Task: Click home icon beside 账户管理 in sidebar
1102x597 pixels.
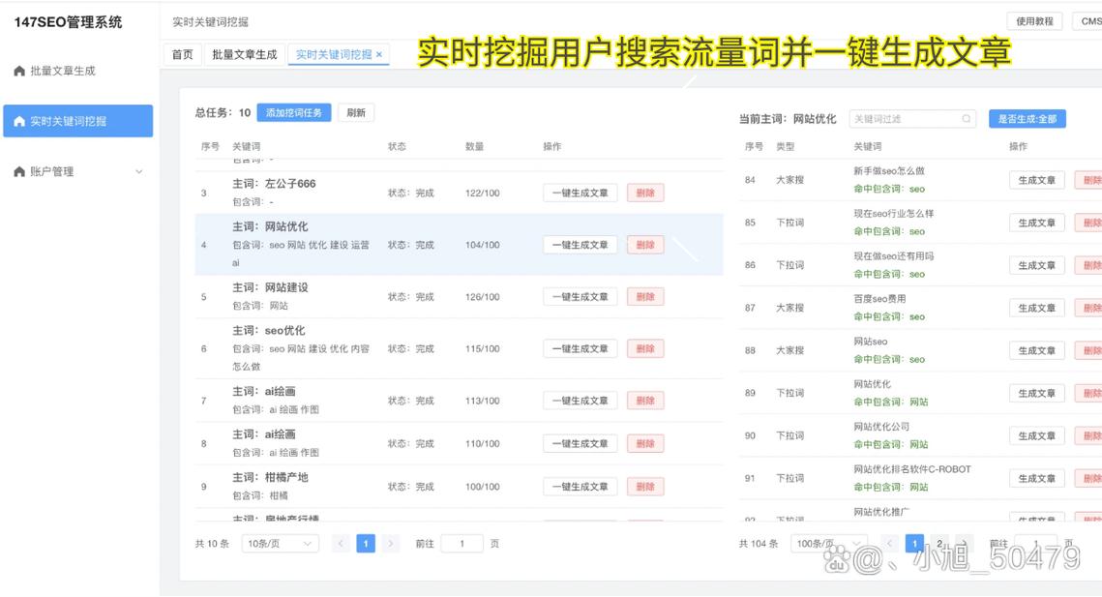Action: pos(19,171)
